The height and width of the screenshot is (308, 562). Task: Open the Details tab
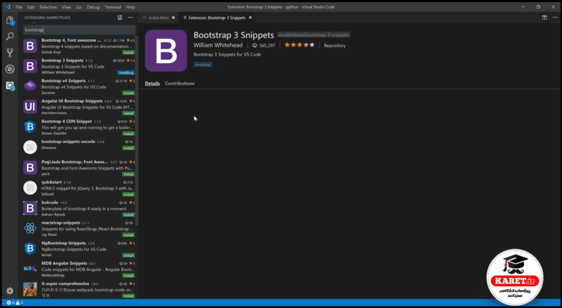[x=153, y=83]
